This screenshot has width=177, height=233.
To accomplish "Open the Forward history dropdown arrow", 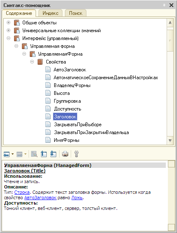I will [x=25, y=154].
